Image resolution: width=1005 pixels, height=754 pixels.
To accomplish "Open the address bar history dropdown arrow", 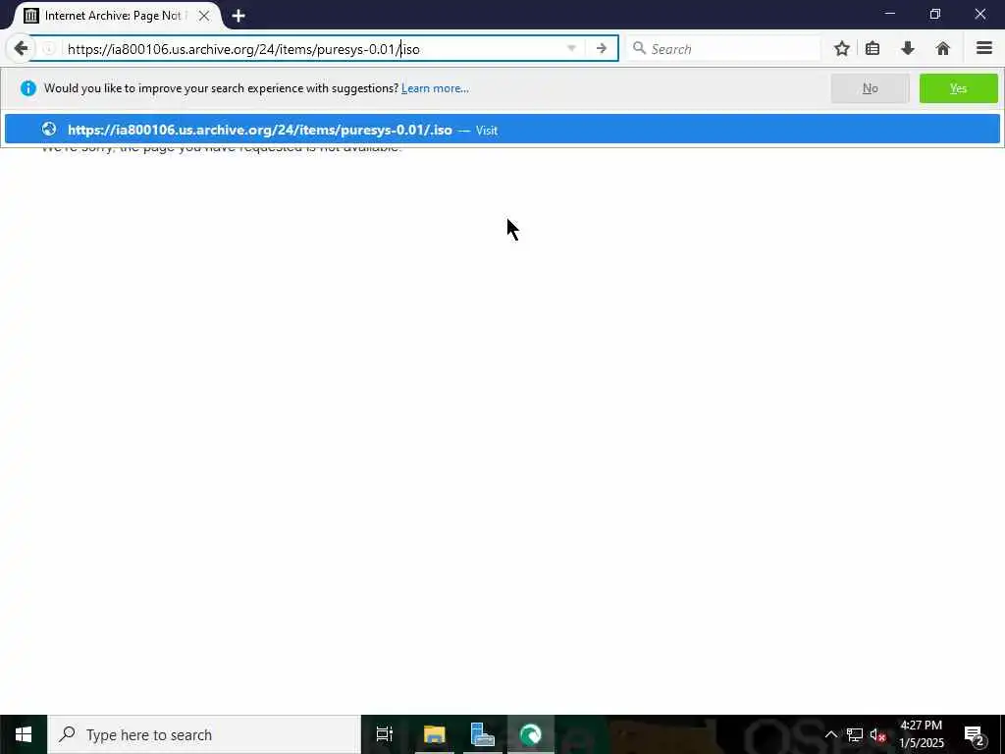I will click(571, 49).
